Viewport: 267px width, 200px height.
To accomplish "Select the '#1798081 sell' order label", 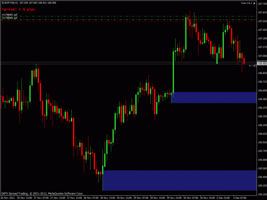I will click(9, 15).
